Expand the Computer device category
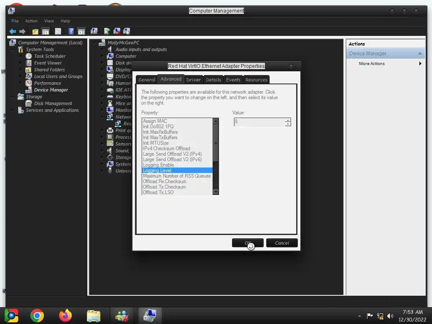Viewport: 432px width, 324px height. pyautogui.click(x=102, y=56)
